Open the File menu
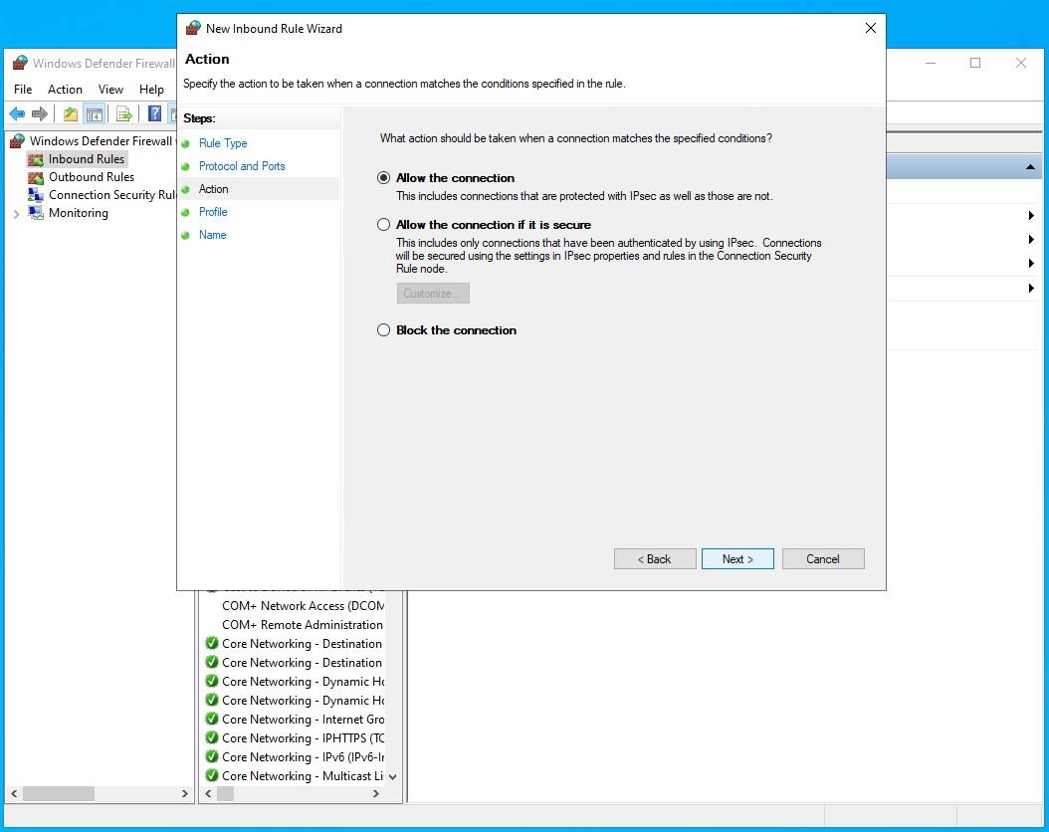The height and width of the screenshot is (832, 1049). (x=23, y=90)
